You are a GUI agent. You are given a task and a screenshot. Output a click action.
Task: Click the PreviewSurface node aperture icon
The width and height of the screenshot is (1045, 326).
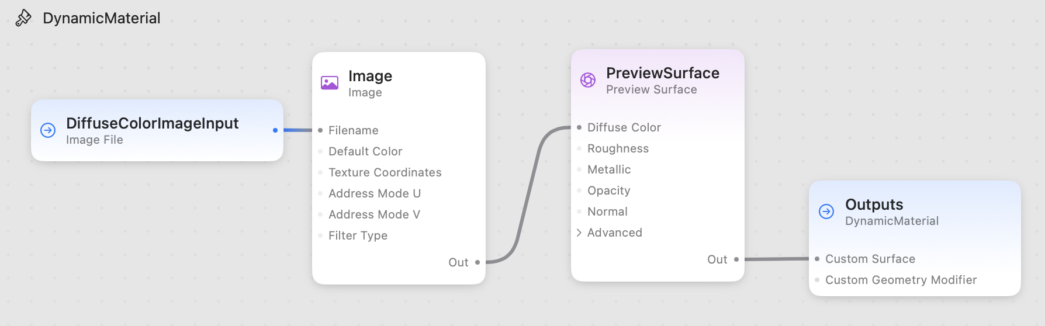pyautogui.click(x=588, y=80)
